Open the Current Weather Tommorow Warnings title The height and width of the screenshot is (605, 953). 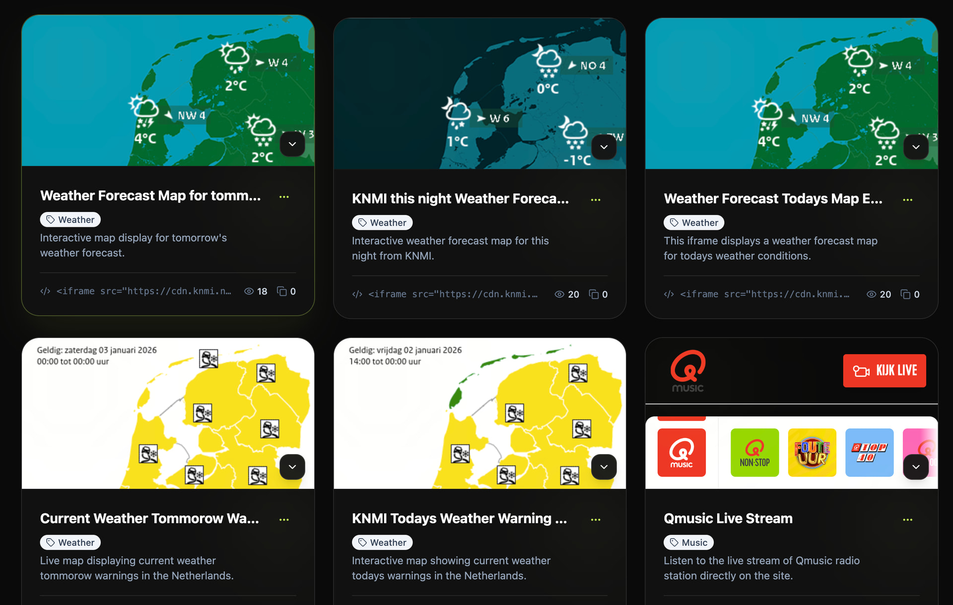coord(149,519)
